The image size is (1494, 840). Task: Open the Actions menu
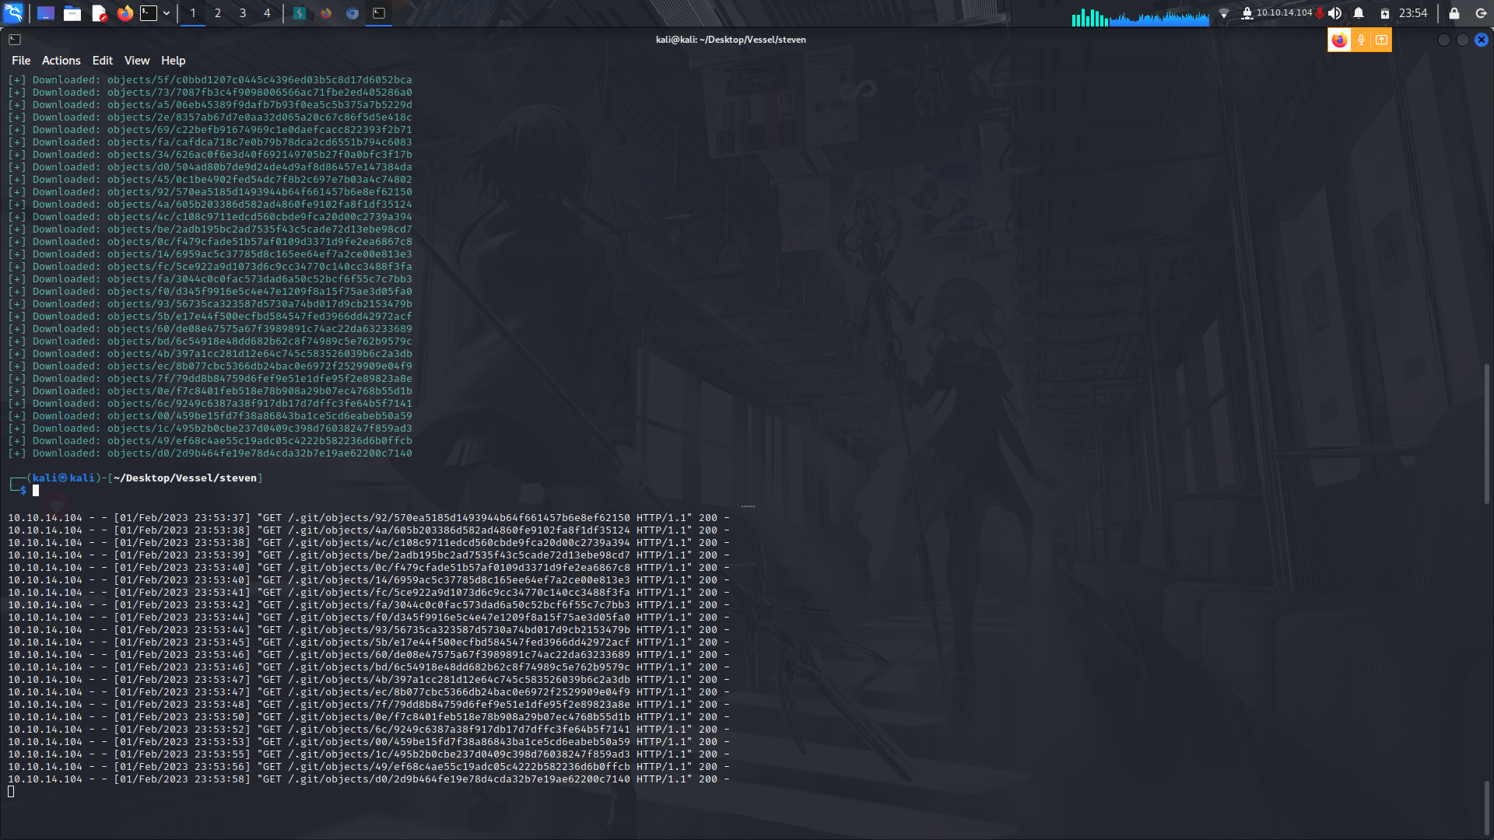(x=61, y=60)
